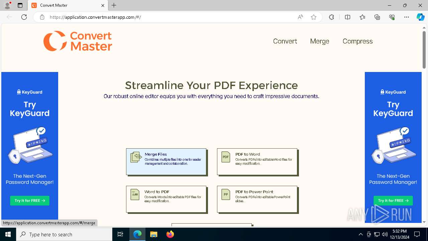This screenshot has height=241, width=428.
Task: Select the PDF to Power Point card
Action: click(x=257, y=199)
